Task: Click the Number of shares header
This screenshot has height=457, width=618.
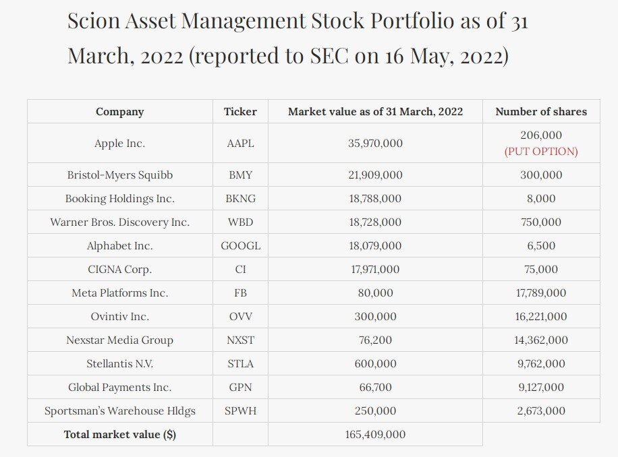Action: point(541,112)
